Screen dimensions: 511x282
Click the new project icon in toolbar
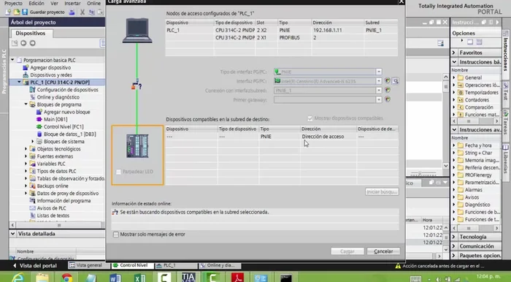coord(8,12)
